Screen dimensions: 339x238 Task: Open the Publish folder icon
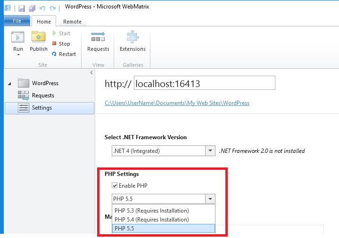tap(39, 37)
